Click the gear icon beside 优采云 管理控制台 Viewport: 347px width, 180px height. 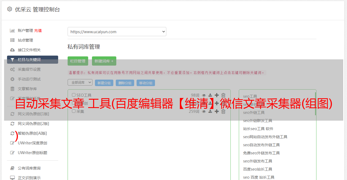pos(10,9)
